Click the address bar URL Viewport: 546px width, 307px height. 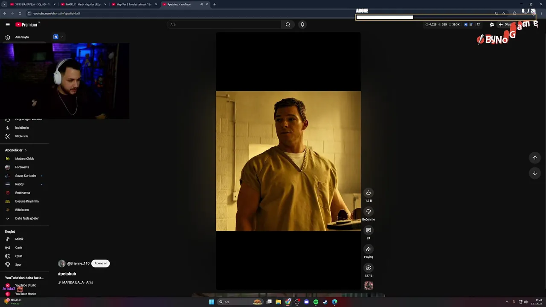[x=57, y=13]
